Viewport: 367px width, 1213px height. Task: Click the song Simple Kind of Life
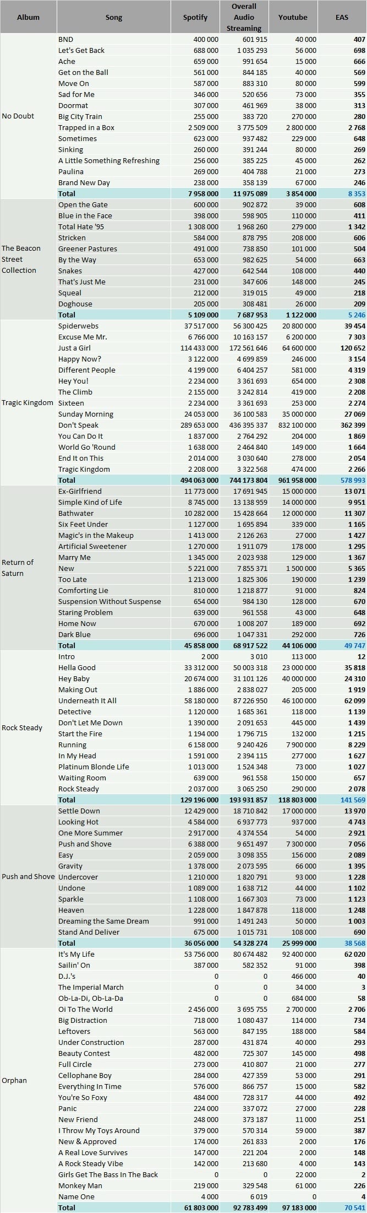tap(90, 502)
